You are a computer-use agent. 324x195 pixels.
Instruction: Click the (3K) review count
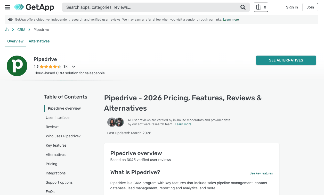(x=66, y=67)
